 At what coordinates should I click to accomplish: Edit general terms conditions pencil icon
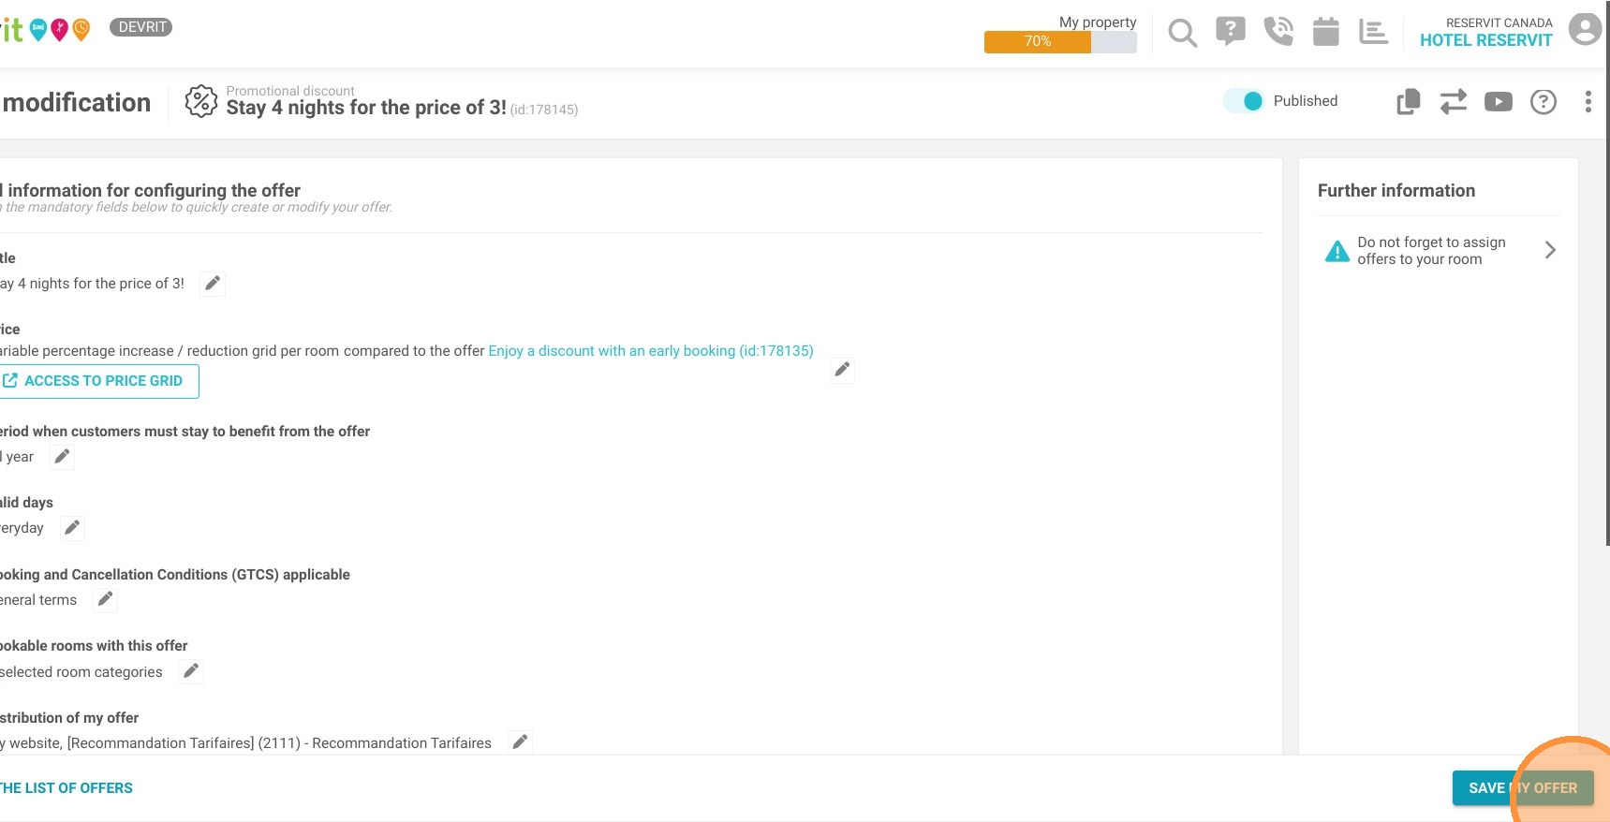[x=106, y=600]
